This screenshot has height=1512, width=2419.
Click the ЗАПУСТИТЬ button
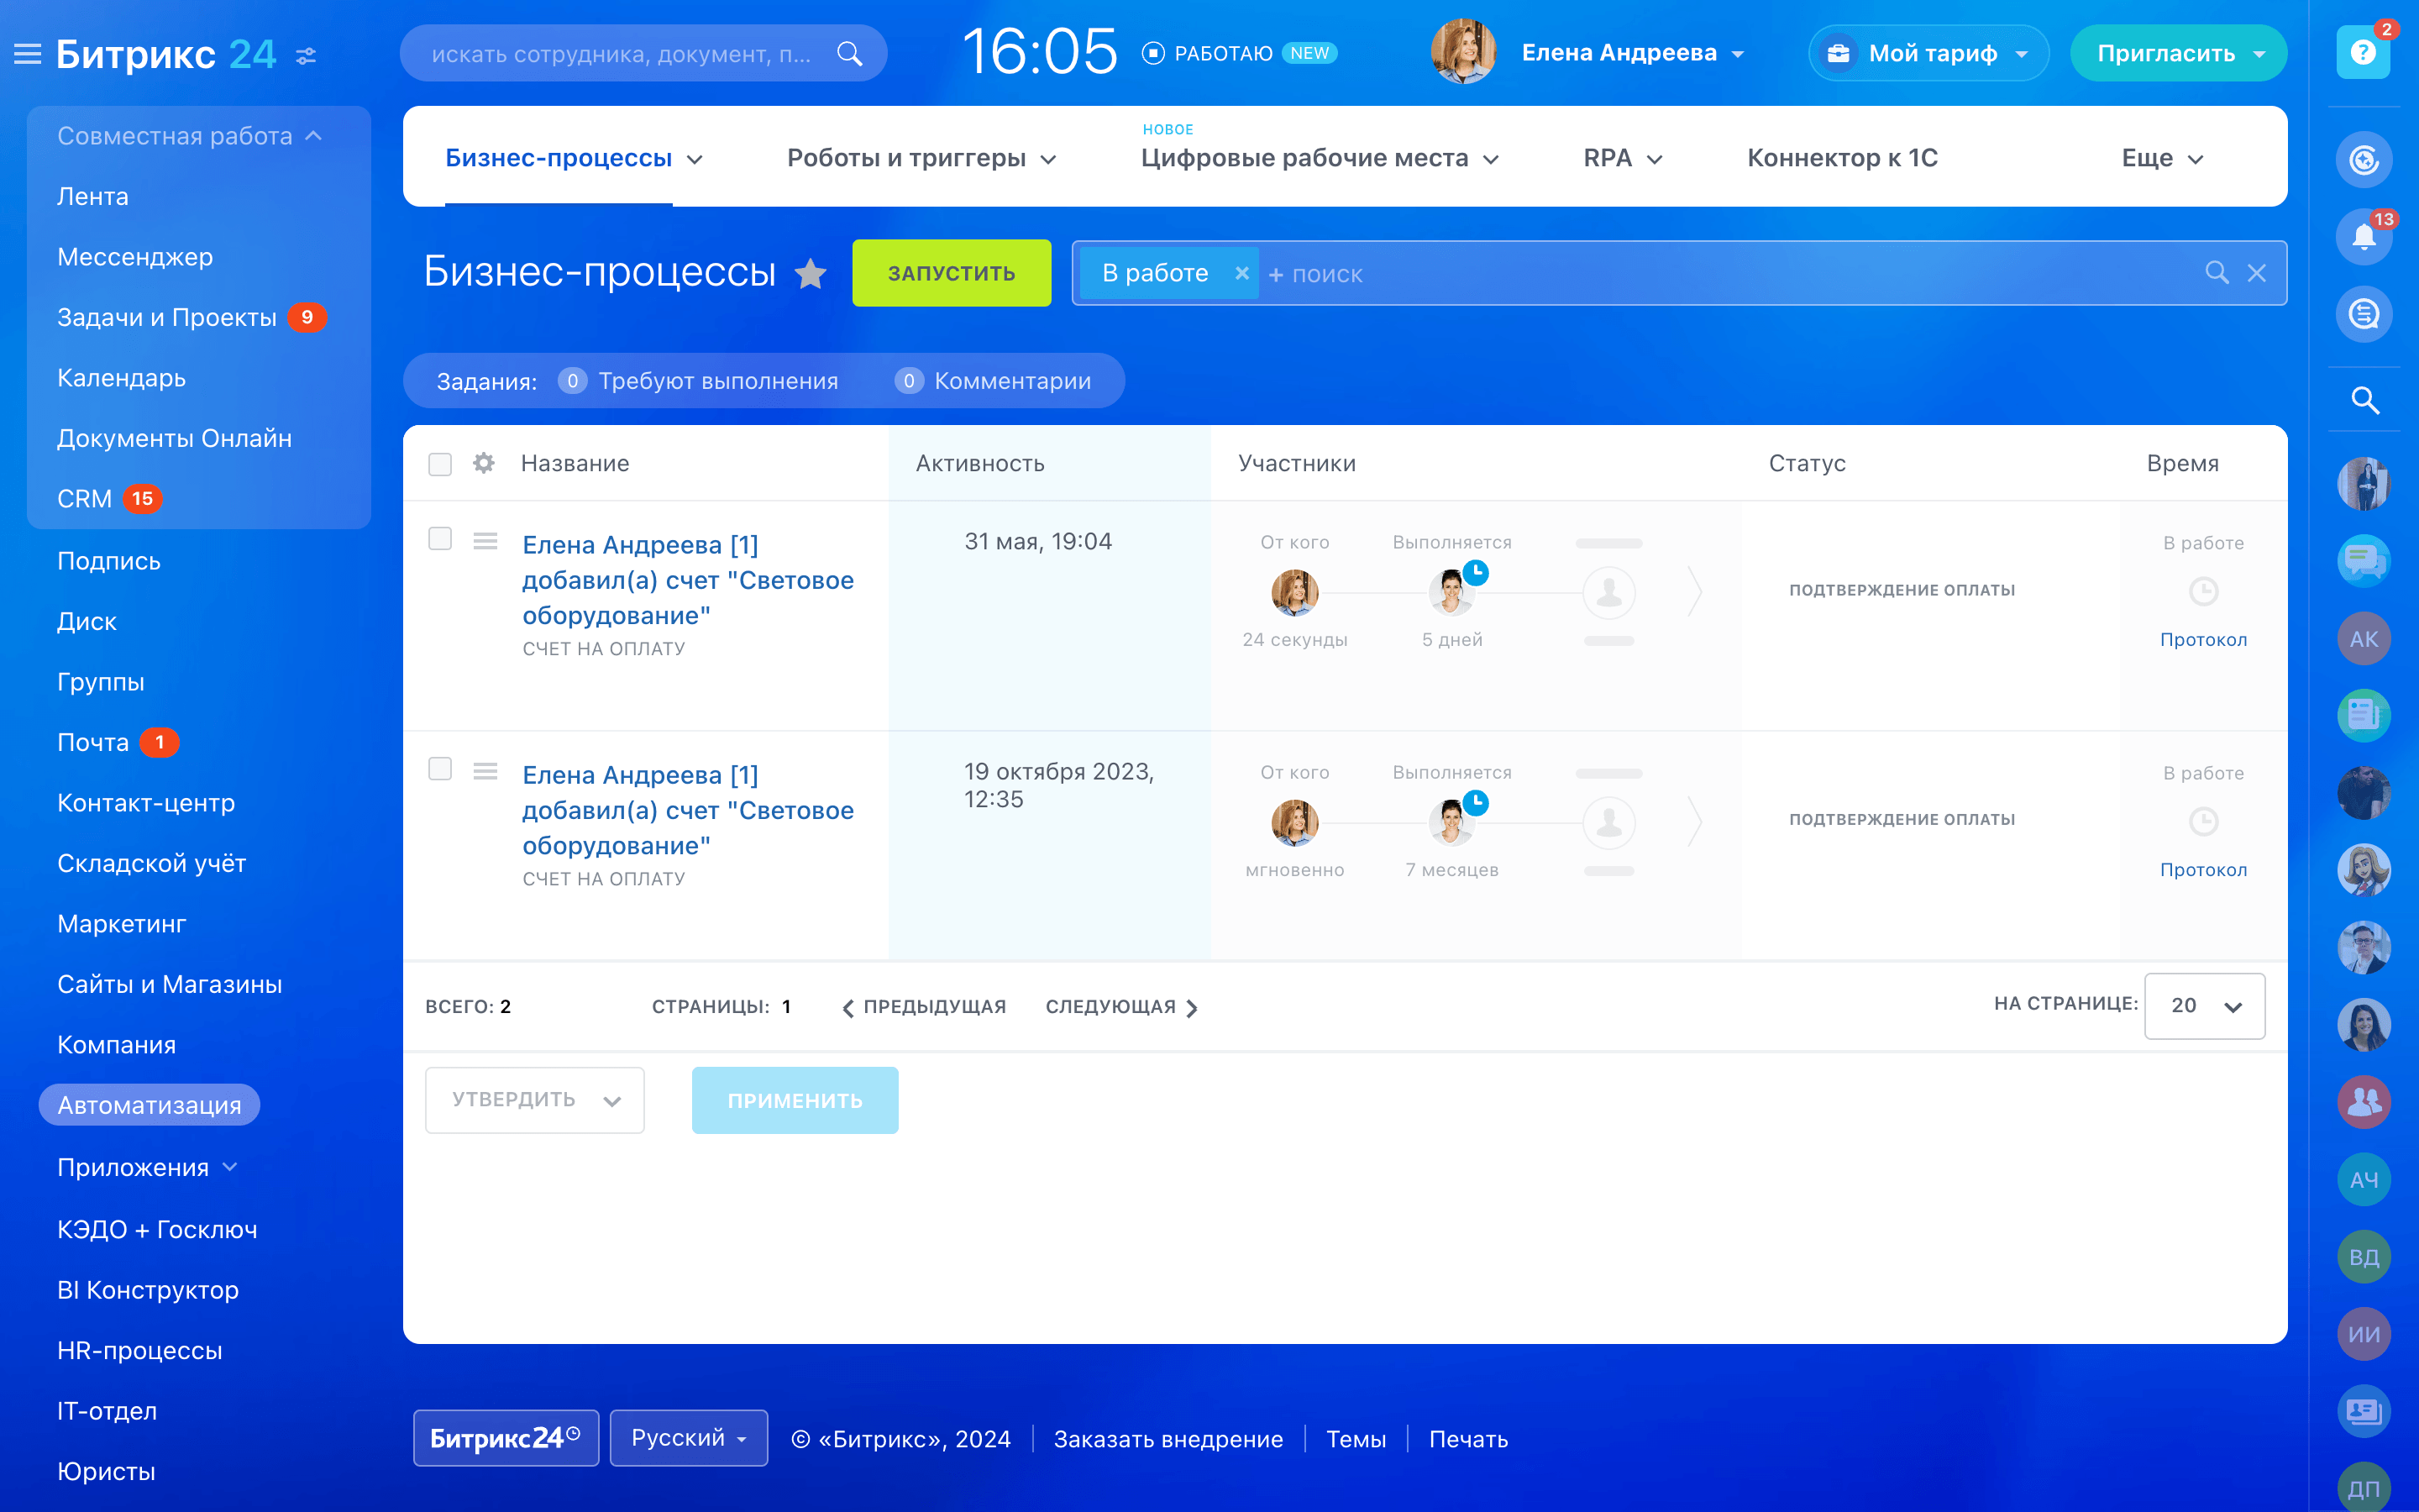coord(952,273)
